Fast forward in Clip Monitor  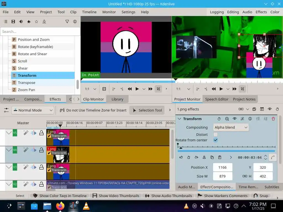tap(151, 89)
